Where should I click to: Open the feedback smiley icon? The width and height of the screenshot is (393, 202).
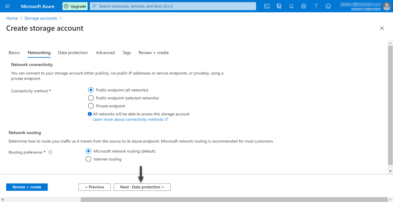[x=328, y=6]
